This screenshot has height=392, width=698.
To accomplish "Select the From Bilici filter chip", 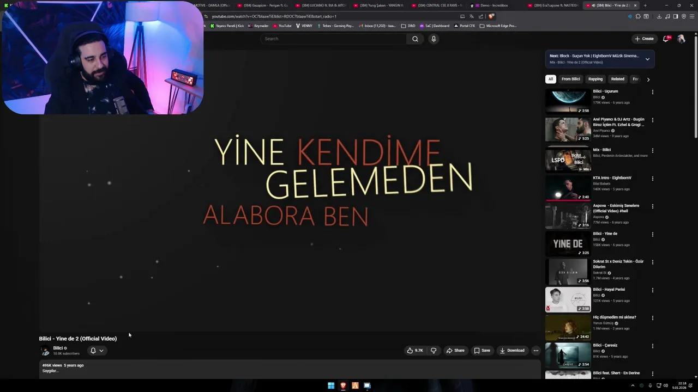I will tap(571, 79).
